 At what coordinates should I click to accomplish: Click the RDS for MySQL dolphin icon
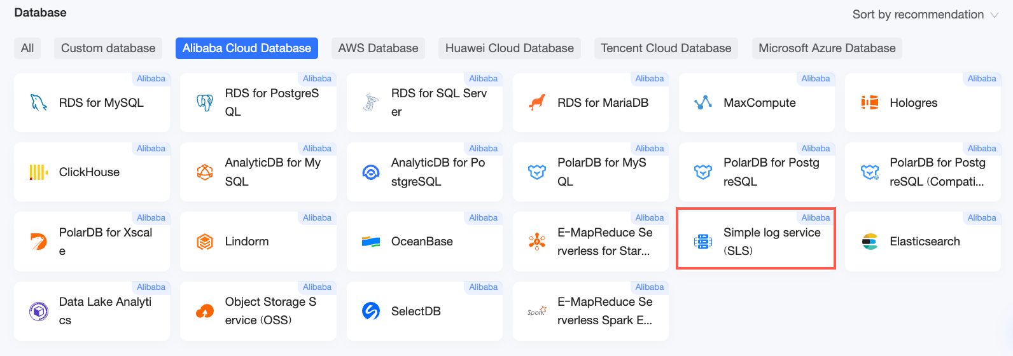coord(38,102)
